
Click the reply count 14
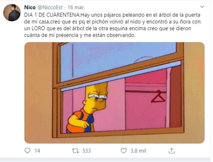click(37, 151)
